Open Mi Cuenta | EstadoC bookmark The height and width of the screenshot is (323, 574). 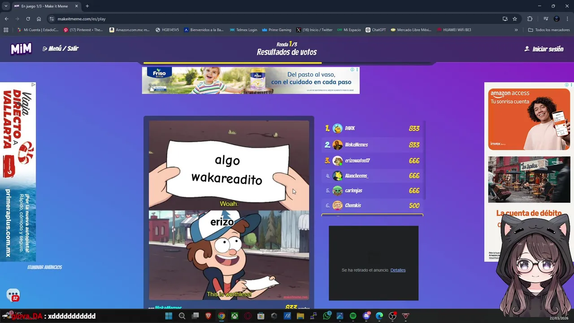click(x=38, y=30)
